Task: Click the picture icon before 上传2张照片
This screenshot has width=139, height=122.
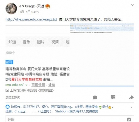Action: [7, 90]
